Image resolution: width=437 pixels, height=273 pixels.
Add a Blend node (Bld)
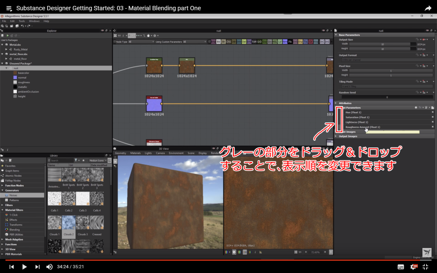218,42
